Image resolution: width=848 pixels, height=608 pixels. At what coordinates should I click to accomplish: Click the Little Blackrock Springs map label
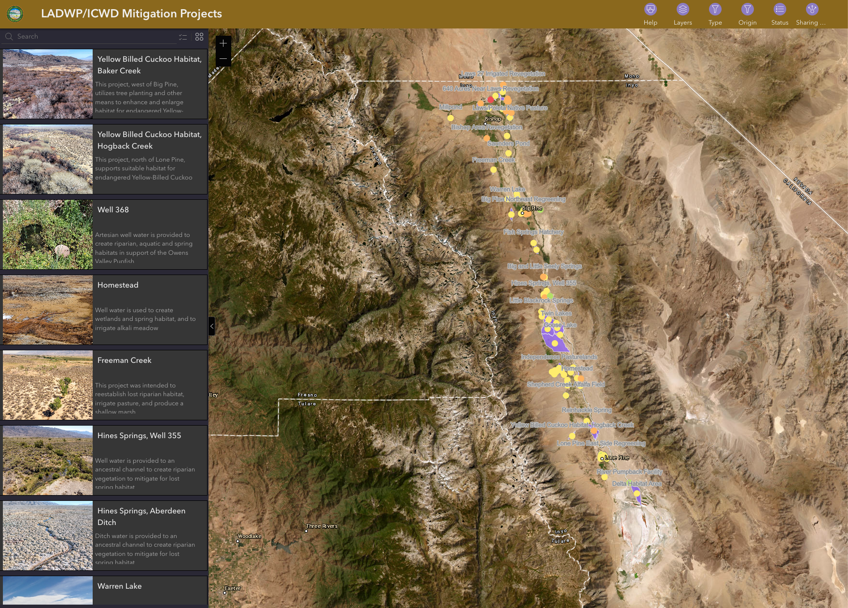point(541,301)
